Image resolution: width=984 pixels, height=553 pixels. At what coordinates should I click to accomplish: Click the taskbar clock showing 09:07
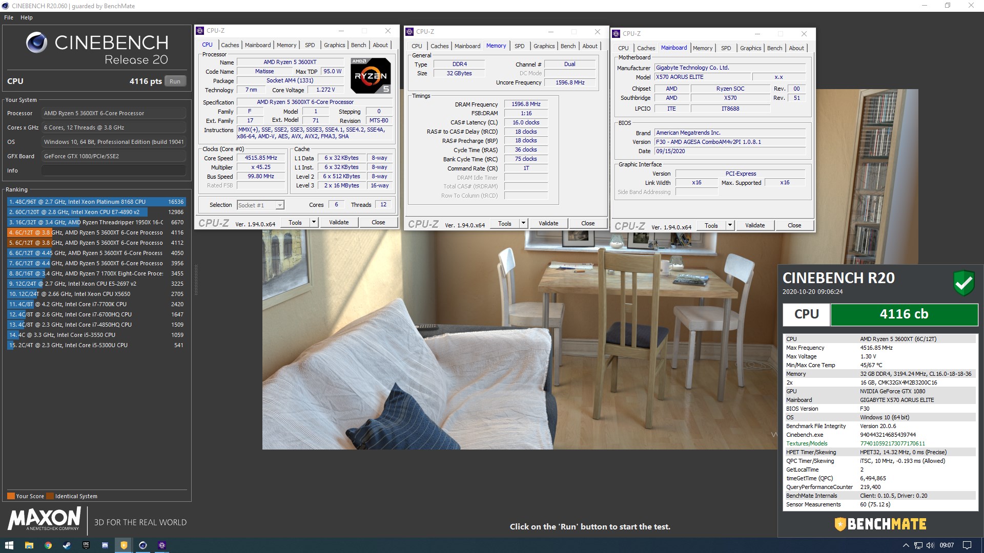tap(947, 545)
